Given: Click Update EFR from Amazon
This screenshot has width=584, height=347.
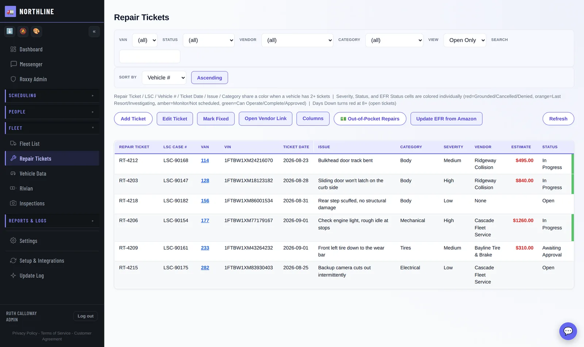Looking at the screenshot, I should [446, 119].
